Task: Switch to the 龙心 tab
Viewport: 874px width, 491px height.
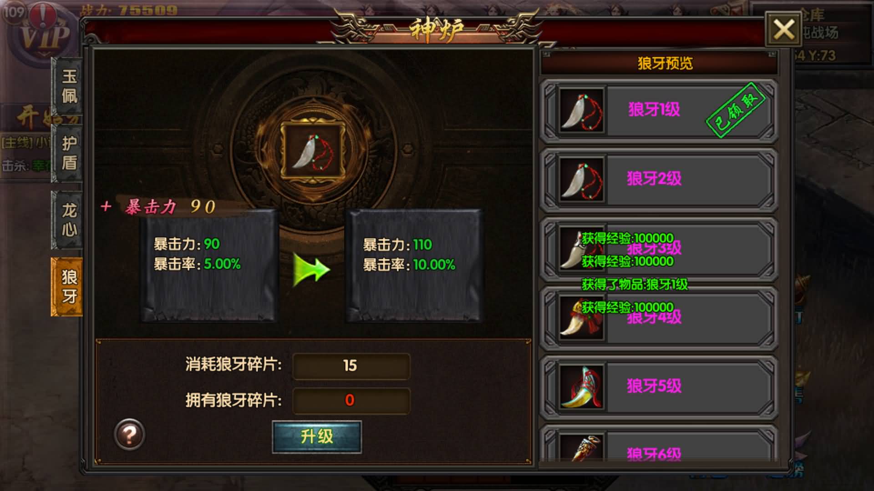Action: pos(68,220)
